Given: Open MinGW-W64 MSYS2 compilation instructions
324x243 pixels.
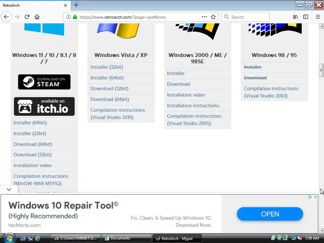Looking at the screenshot, I should [x=41, y=180].
